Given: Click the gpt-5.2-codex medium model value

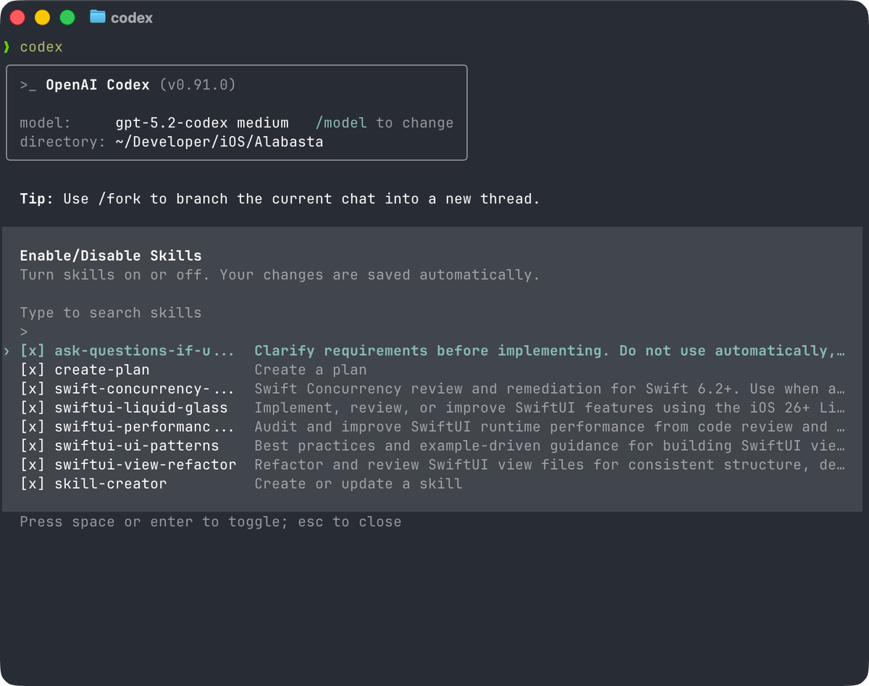Looking at the screenshot, I should coord(202,123).
